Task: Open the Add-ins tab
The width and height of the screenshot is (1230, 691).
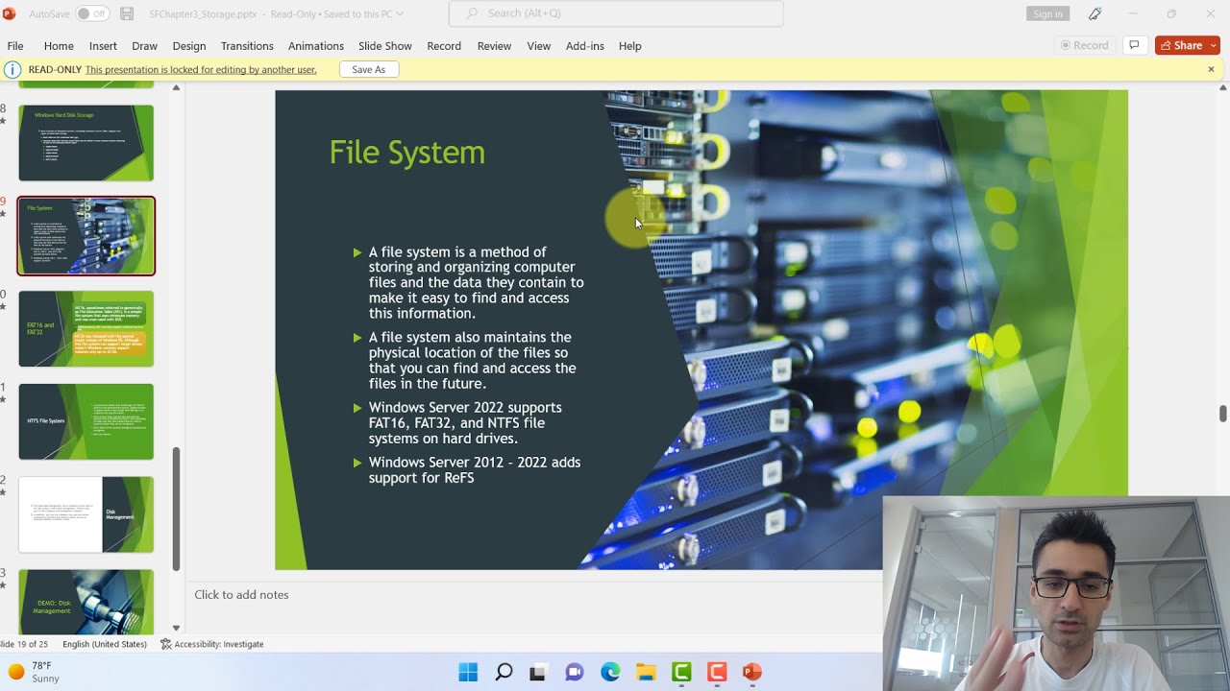Action: click(585, 46)
